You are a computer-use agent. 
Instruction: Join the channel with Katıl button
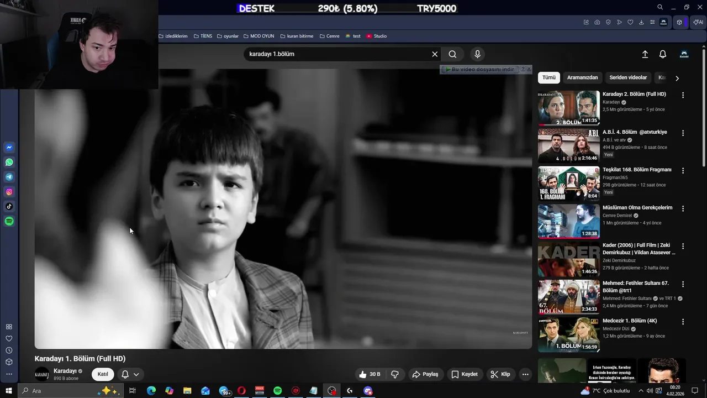click(103, 374)
